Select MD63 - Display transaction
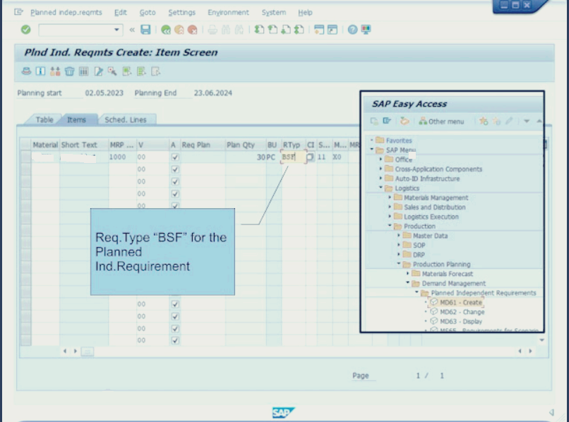The image size is (569, 422). coord(461,322)
